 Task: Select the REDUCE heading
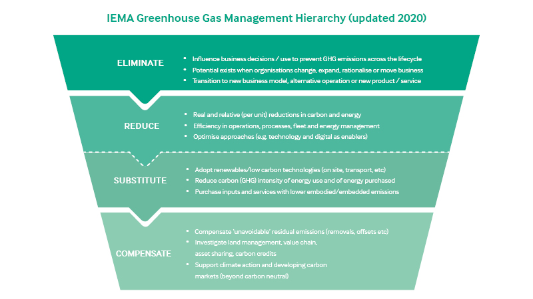pyautogui.click(x=141, y=126)
